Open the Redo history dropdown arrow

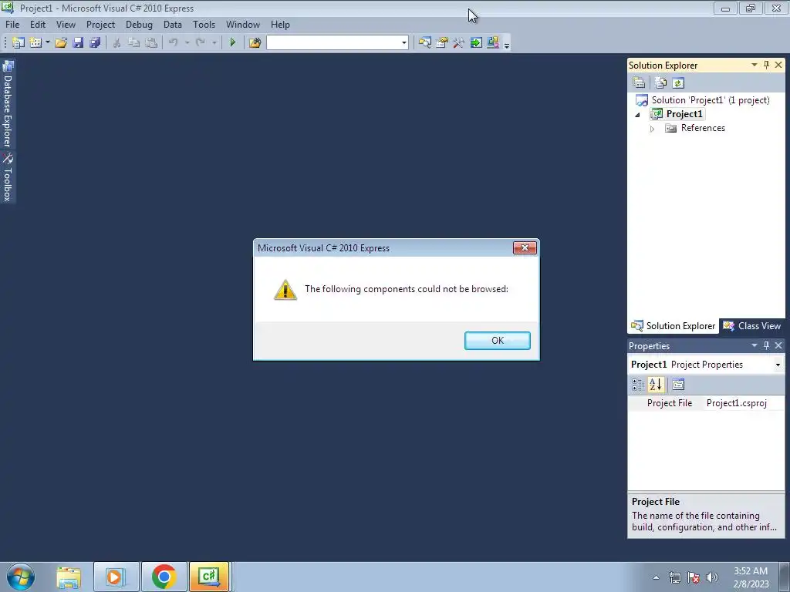pyautogui.click(x=214, y=43)
